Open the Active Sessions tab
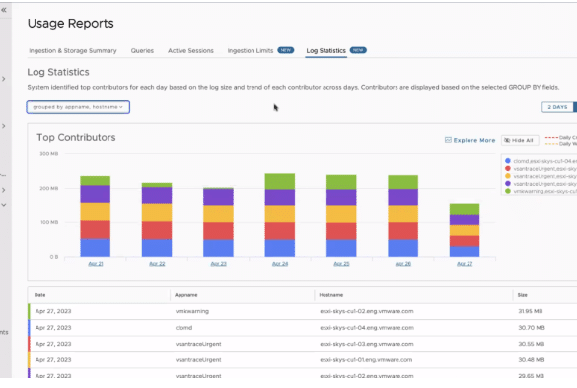The image size is (577, 388). click(190, 51)
